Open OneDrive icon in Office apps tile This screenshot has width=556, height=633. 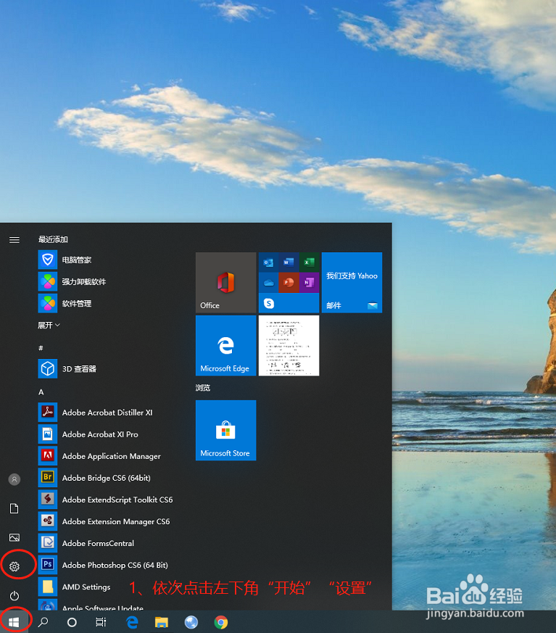click(x=269, y=283)
